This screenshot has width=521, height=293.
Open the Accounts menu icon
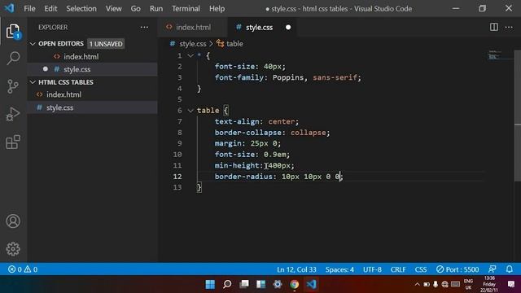pos(13,221)
